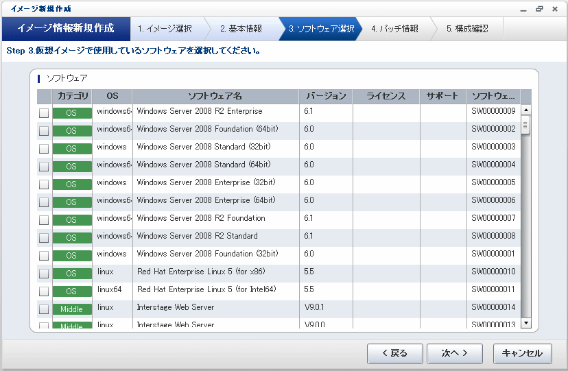This screenshot has height=371, width=568.
Task: Click software ID SW00000011
Action: 493,289
